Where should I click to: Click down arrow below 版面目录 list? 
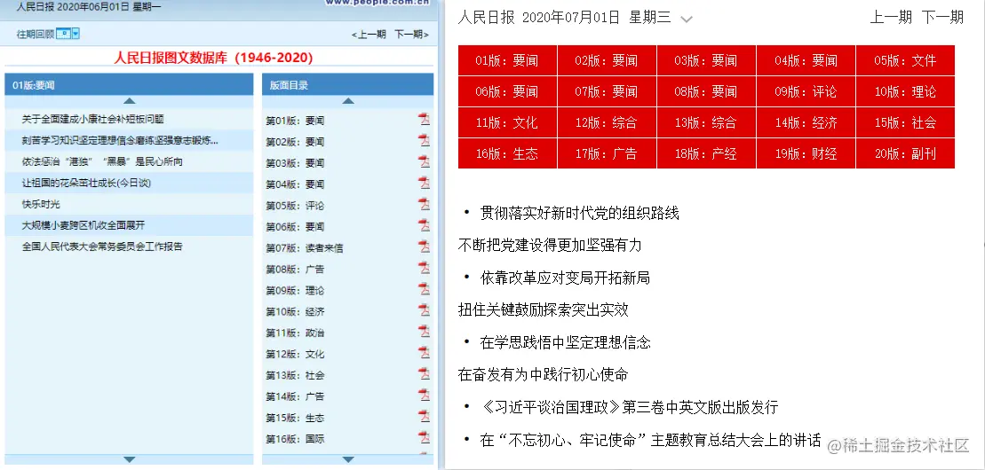(348, 459)
